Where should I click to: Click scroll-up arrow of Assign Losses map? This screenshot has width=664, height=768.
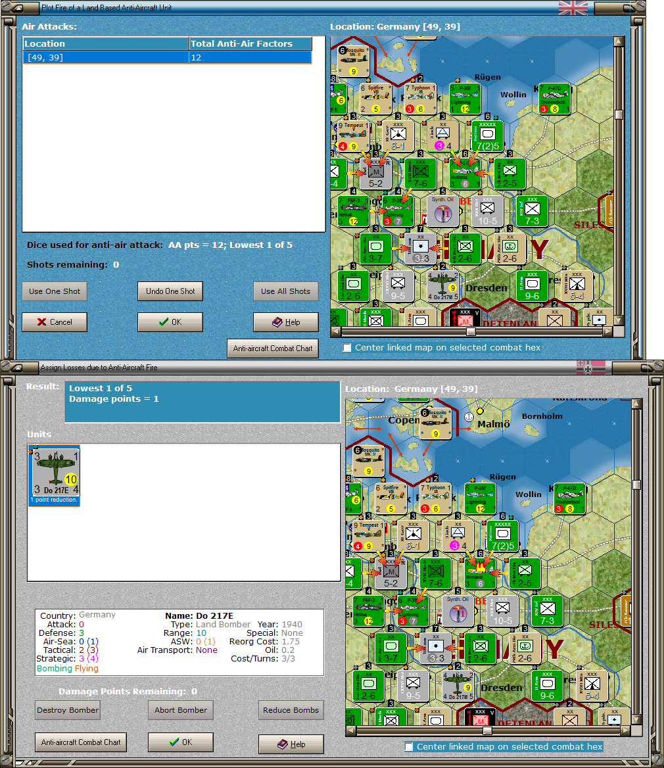pos(636,404)
